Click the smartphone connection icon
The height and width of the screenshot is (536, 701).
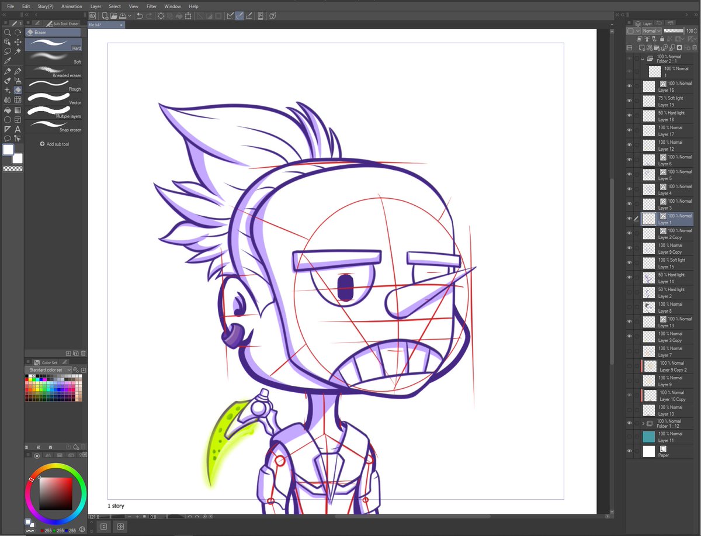261,16
